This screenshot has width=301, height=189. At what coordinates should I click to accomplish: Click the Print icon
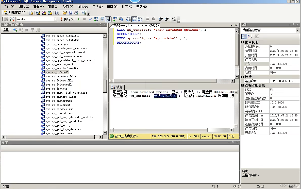[x=76, y=13]
